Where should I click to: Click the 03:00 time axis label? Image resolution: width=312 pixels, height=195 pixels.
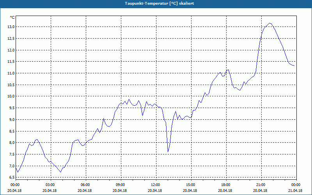[x=51, y=185]
